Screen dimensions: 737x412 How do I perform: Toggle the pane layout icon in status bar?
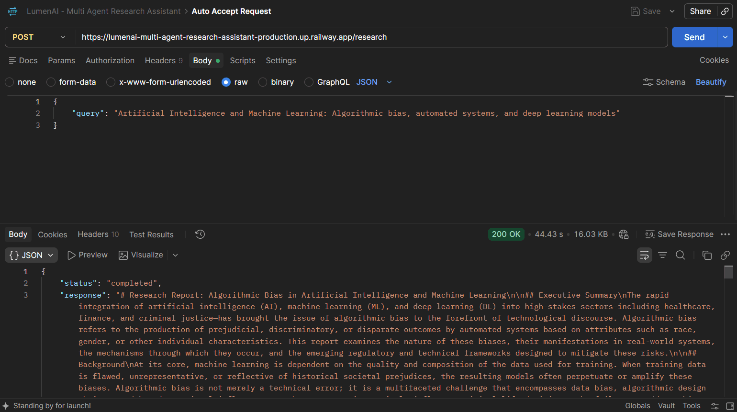coord(730,406)
